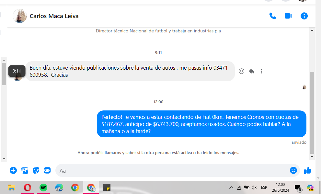Attach a photo or file

point(25,170)
